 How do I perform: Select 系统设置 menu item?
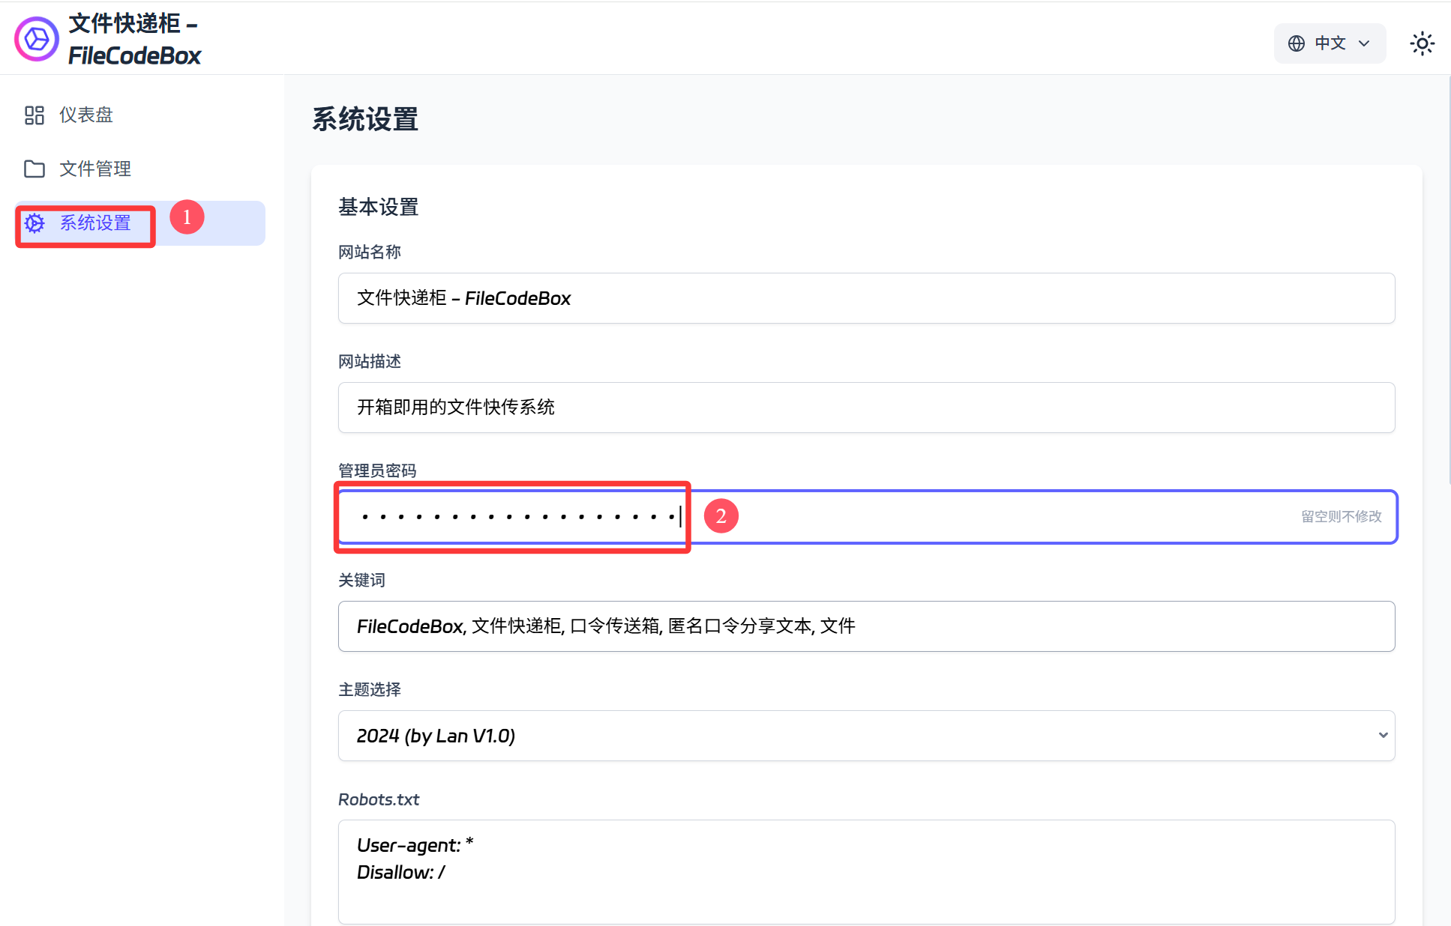click(94, 223)
